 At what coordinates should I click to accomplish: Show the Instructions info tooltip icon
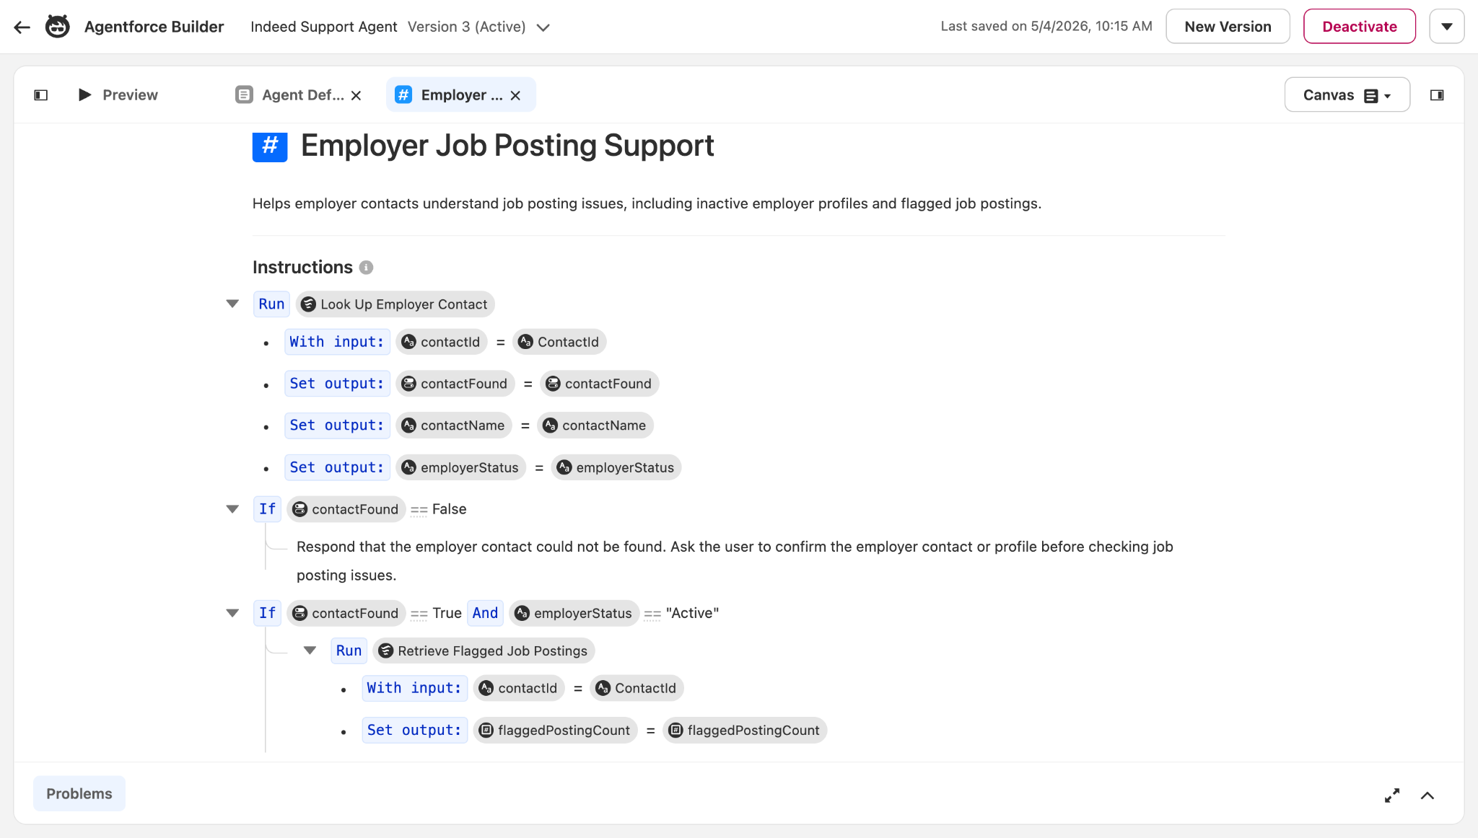pyautogui.click(x=367, y=268)
